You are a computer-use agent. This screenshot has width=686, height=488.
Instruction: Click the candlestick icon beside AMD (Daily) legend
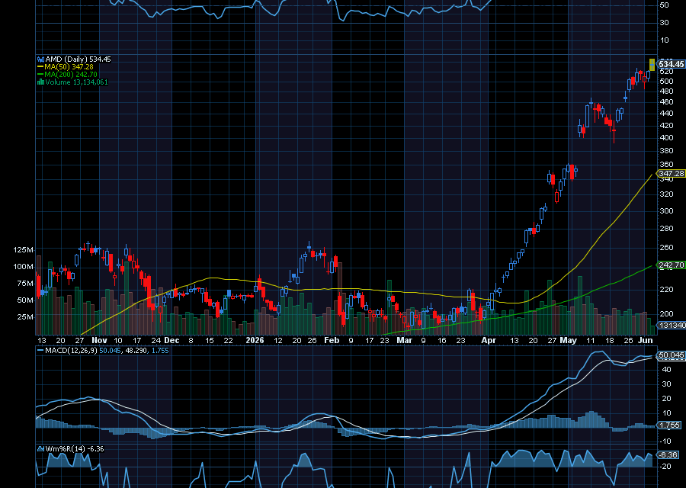coord(40,59)
